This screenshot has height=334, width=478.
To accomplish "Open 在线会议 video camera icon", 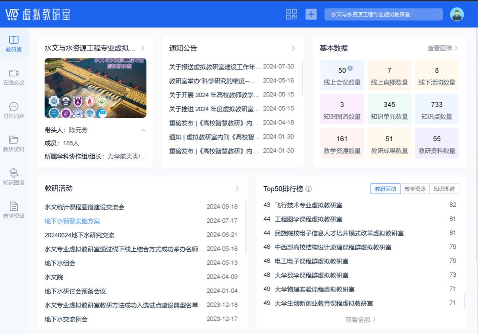I will pyautogui.click(x=14, y=73).
